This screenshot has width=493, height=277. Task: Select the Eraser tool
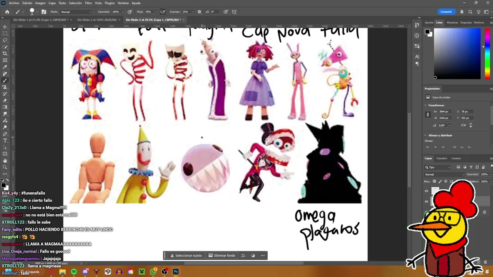[5, 100]
